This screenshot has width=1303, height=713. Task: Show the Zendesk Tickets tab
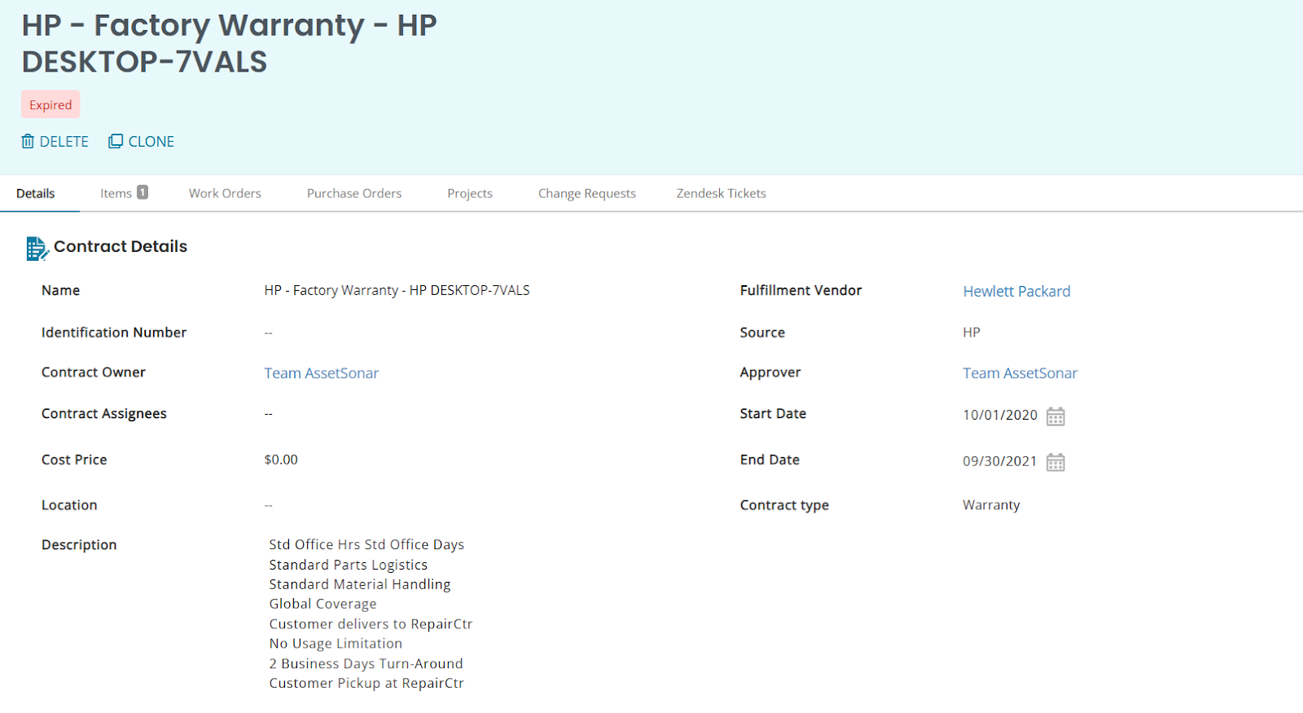tap(721, 194)
